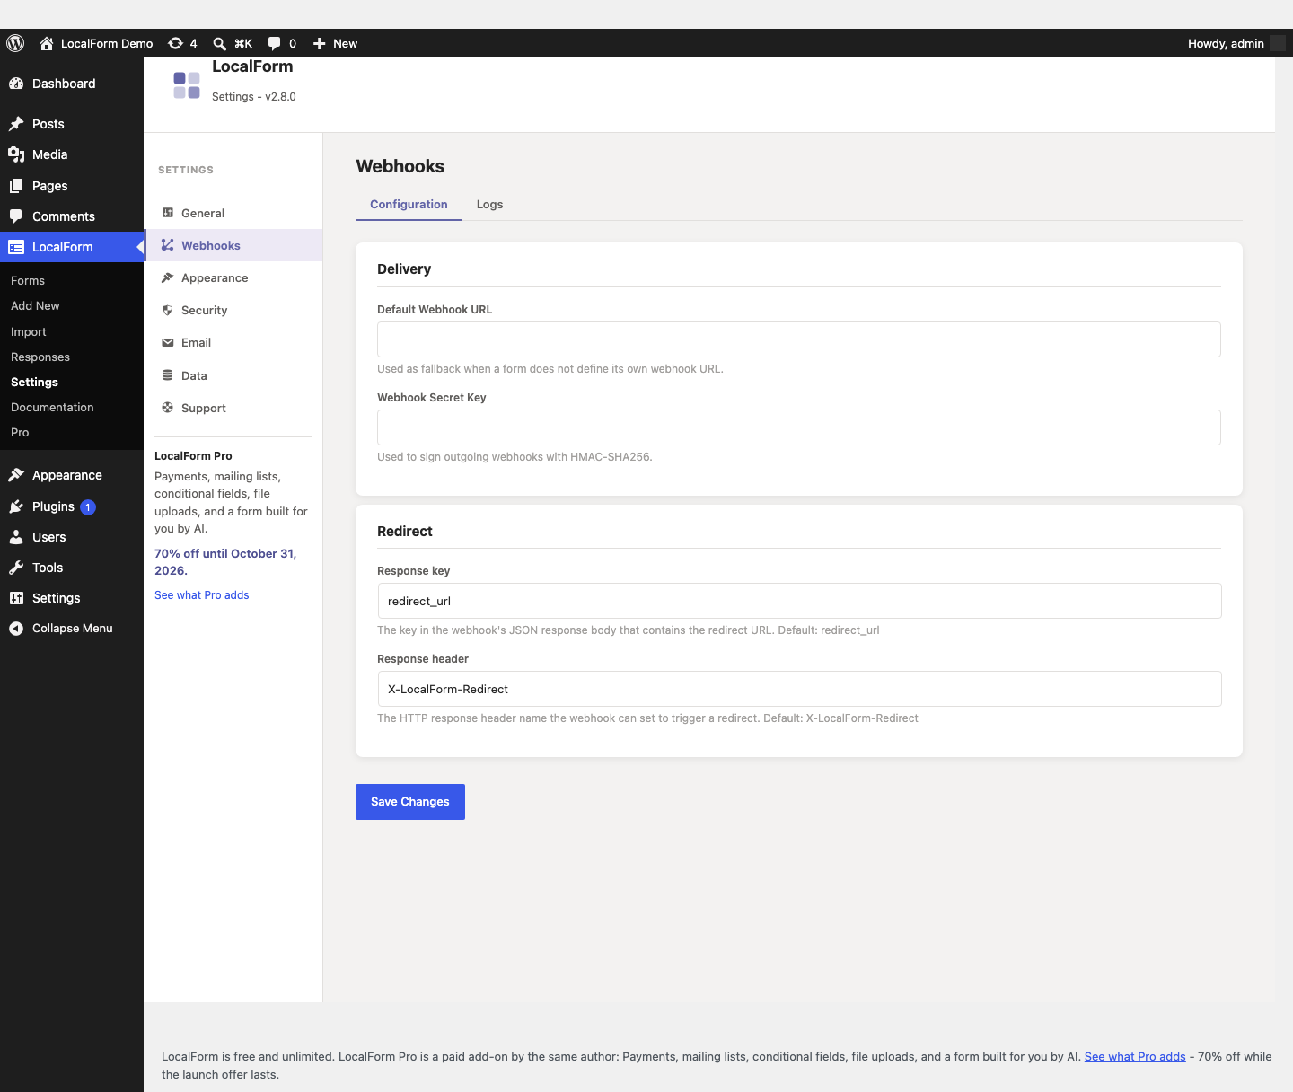Open Responses submenu item

coord(40,357)
